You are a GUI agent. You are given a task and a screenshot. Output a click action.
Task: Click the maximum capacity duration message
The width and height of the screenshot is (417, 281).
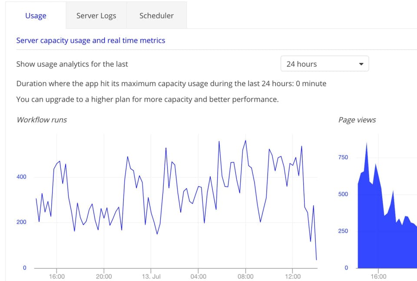coord(171,83)
